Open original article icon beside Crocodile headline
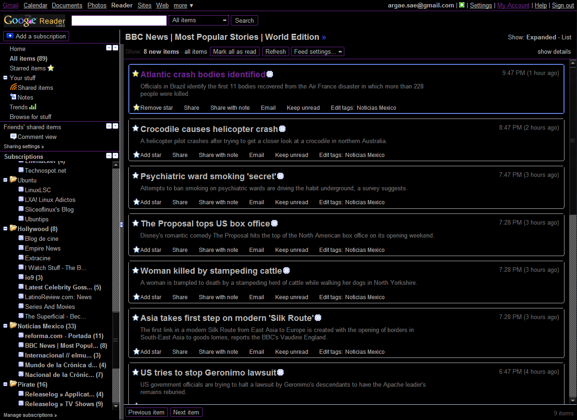 coord(282,129)
